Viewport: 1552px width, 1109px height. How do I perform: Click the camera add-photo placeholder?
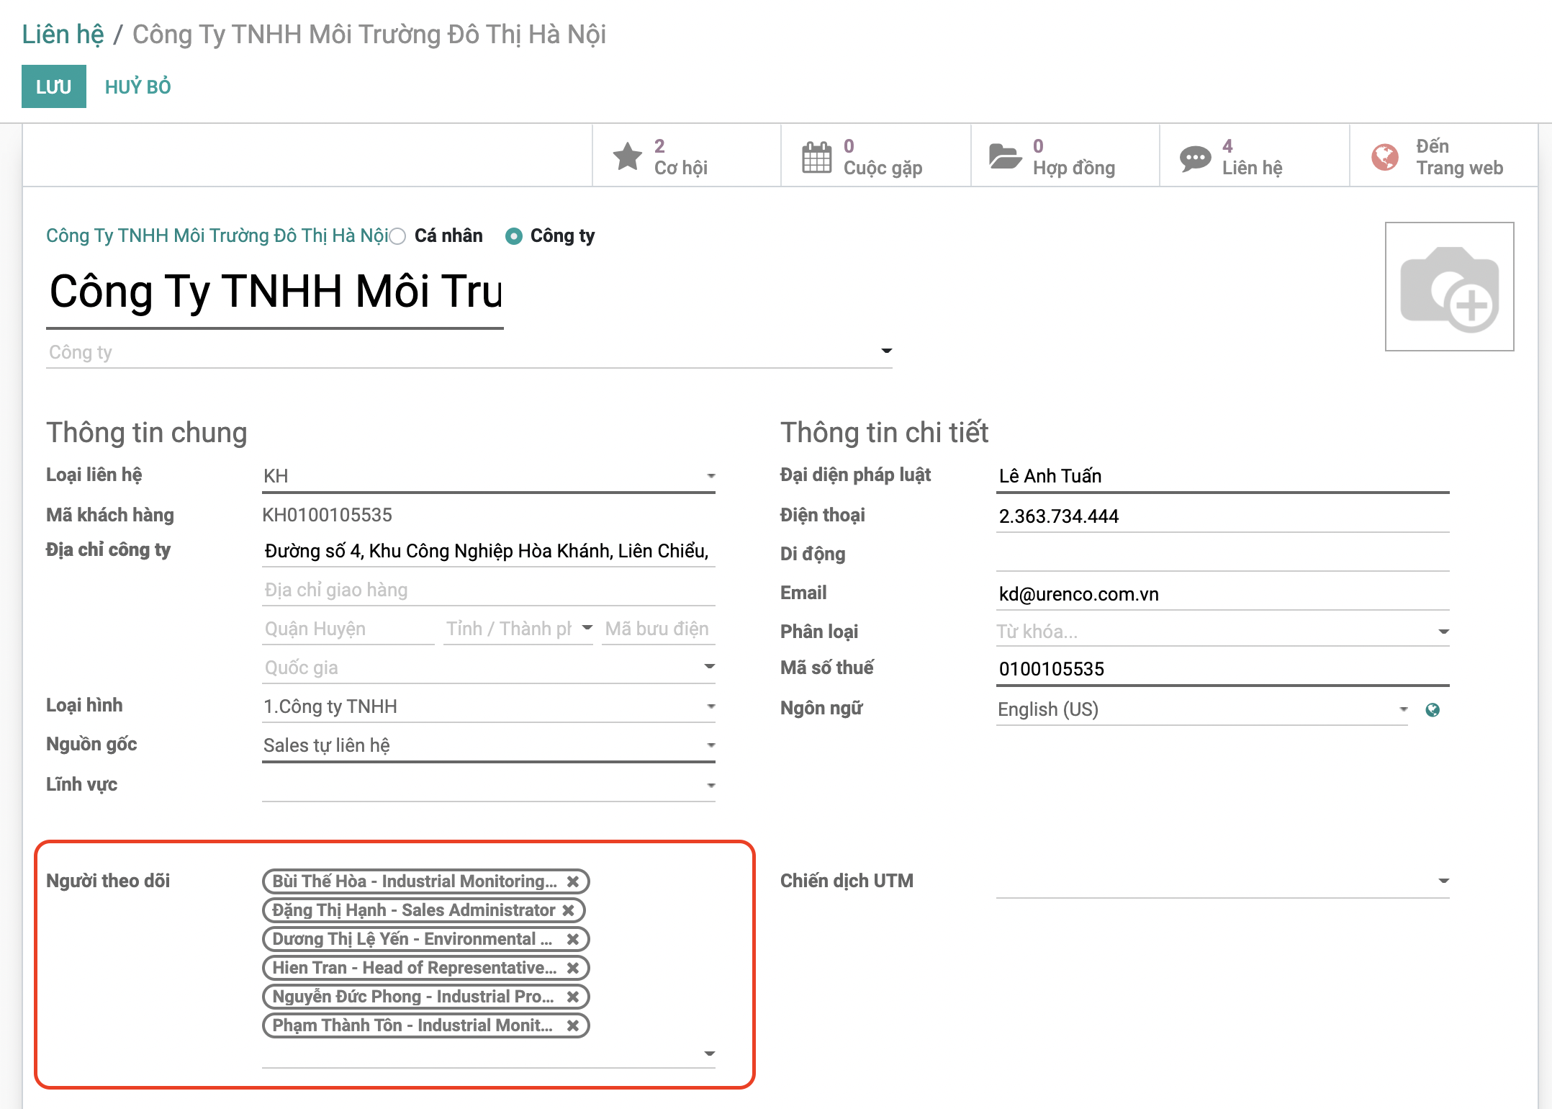coord(1449,287)
